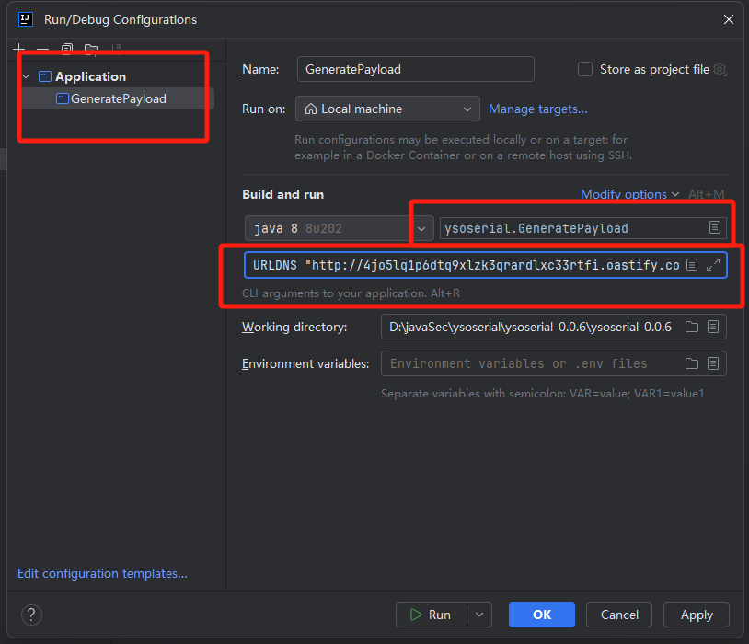Click Manage targets link

[x=538, y=109]
